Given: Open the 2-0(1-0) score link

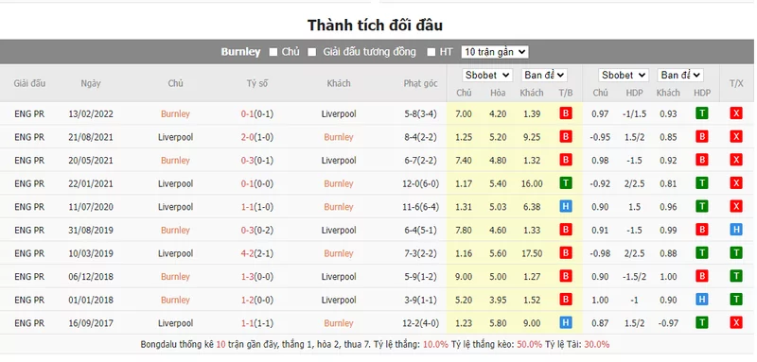Looking at the screenshot, I should coord(256,137).
